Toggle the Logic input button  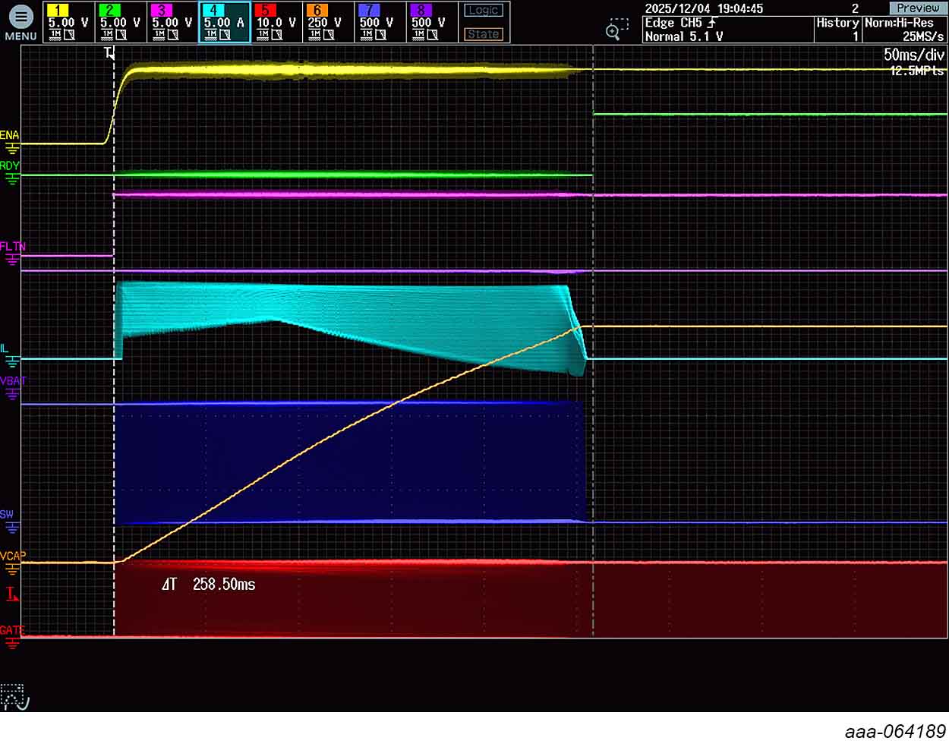[484, 11]
